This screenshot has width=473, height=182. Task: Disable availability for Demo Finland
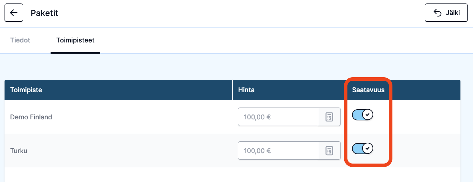[x=362, y=114]
